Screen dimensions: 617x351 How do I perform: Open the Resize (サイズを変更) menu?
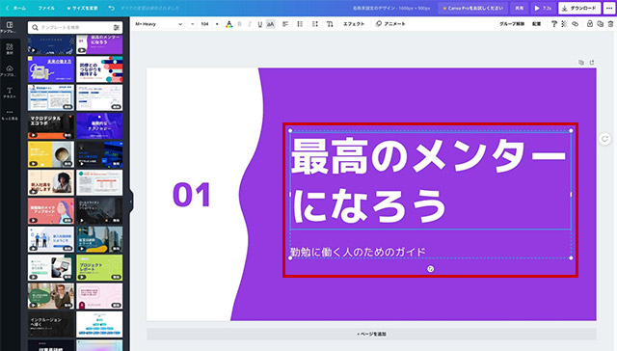[82, 8]
